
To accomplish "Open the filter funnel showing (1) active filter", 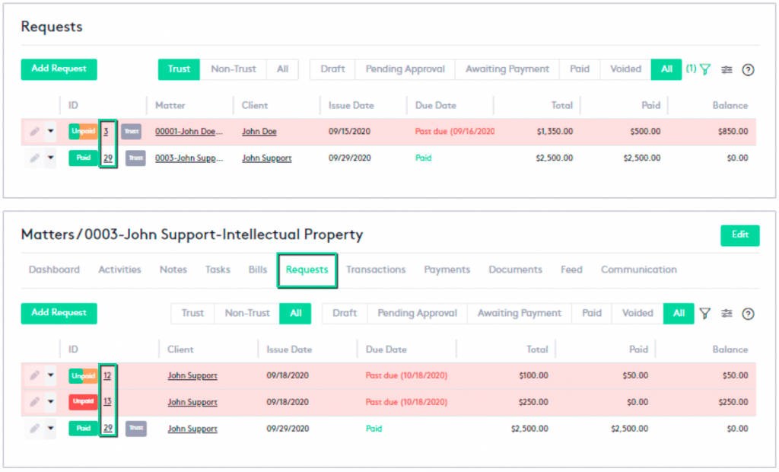I will point(704,69).
